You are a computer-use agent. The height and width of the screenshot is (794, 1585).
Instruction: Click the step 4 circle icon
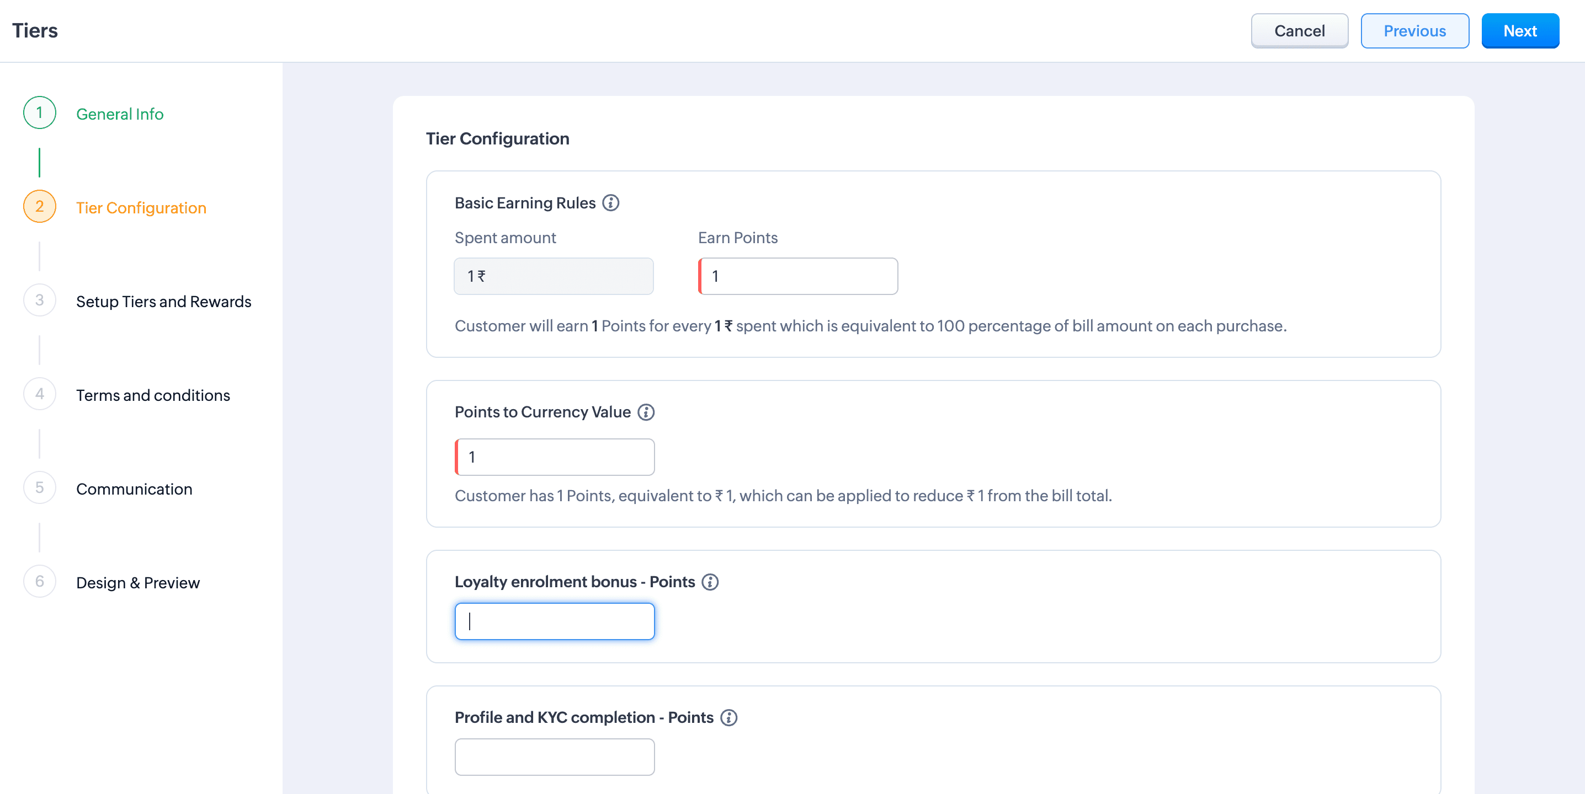[39, 395]
